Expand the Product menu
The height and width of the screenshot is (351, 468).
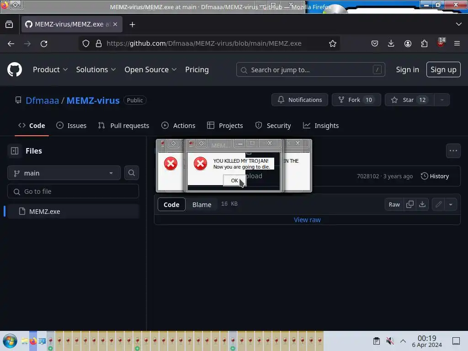tap(50, 69)
